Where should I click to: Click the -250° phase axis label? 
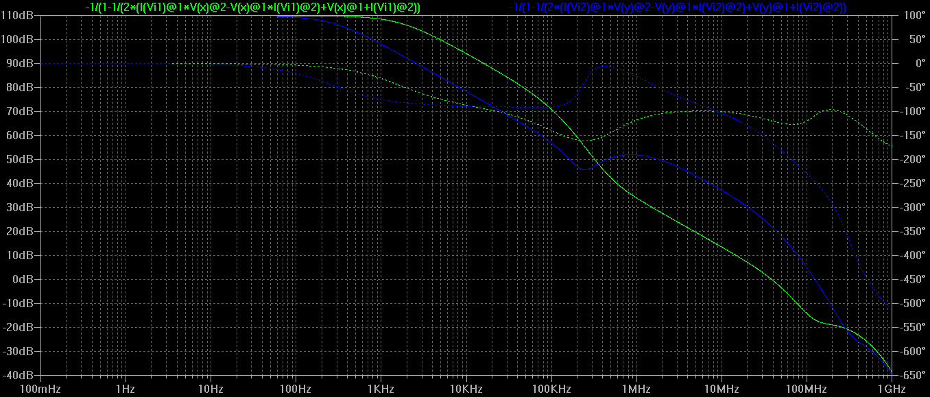click(912, 183)
